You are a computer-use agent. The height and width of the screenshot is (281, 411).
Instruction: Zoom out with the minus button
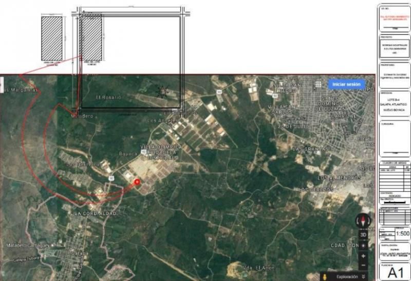click(363, 265)
